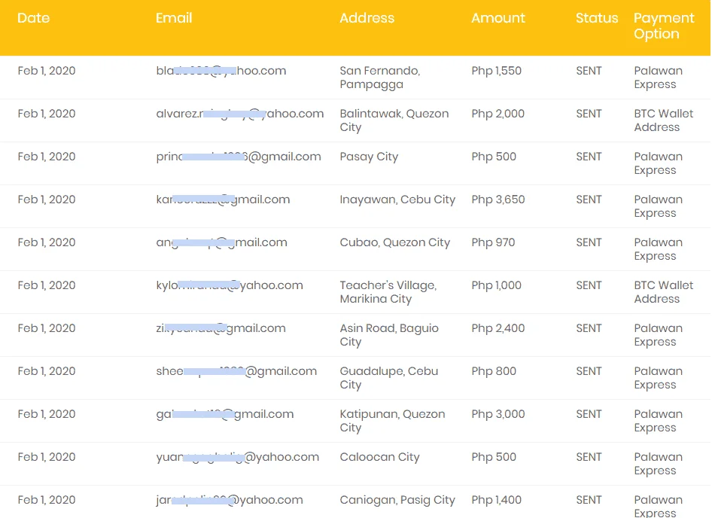The height and width of the screenshot is (518, 712).
Task: Select the Email column header
Action: point(174,18)
